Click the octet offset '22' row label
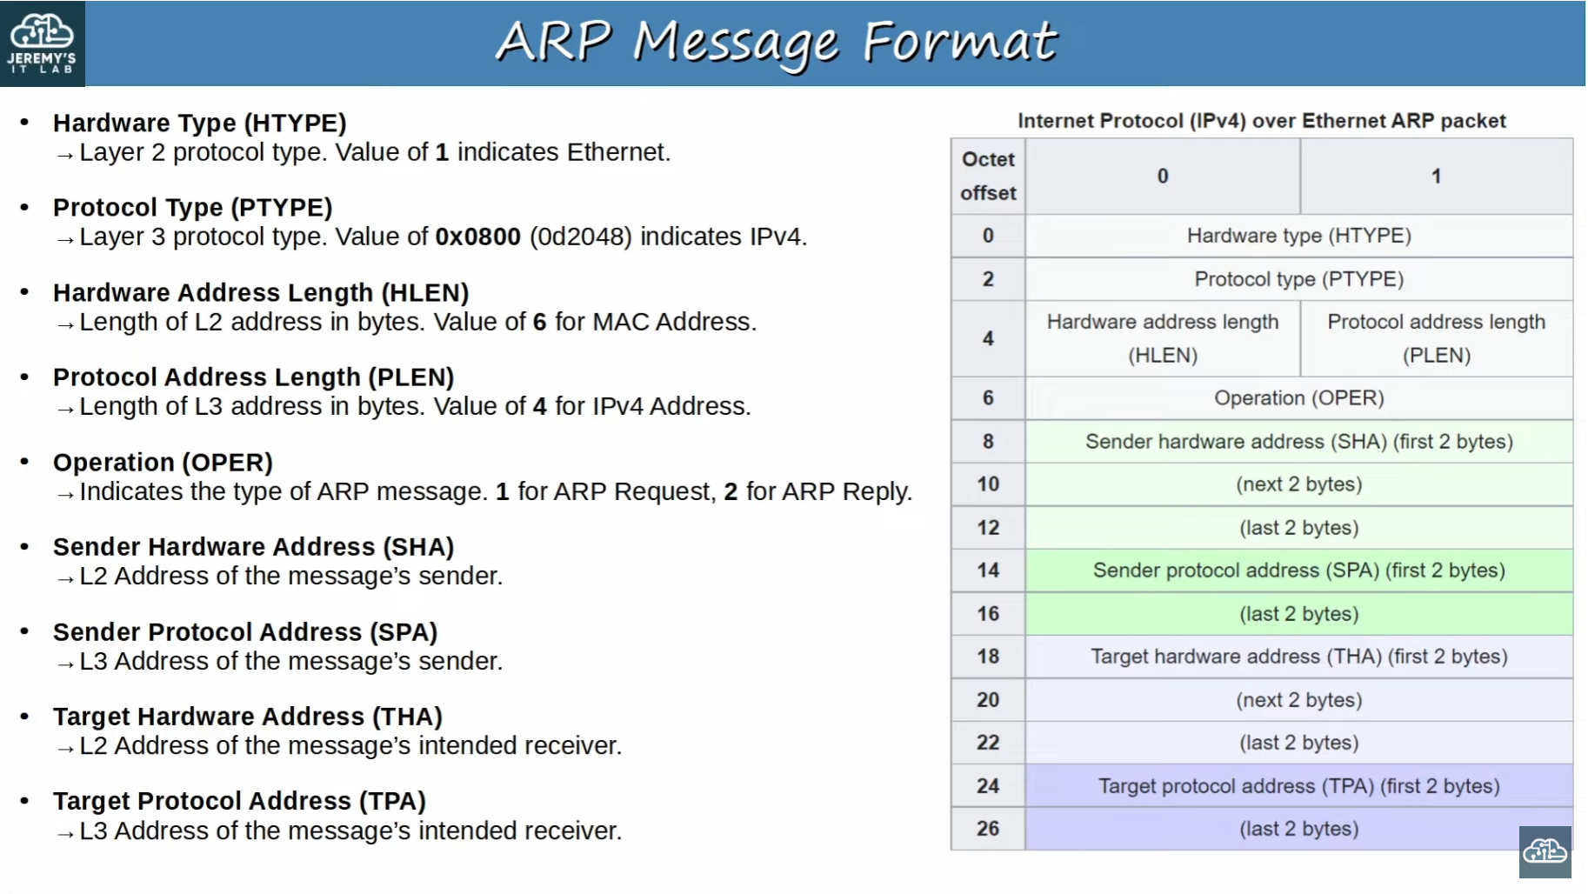The image size is (1588, 894). pos(989,743)
